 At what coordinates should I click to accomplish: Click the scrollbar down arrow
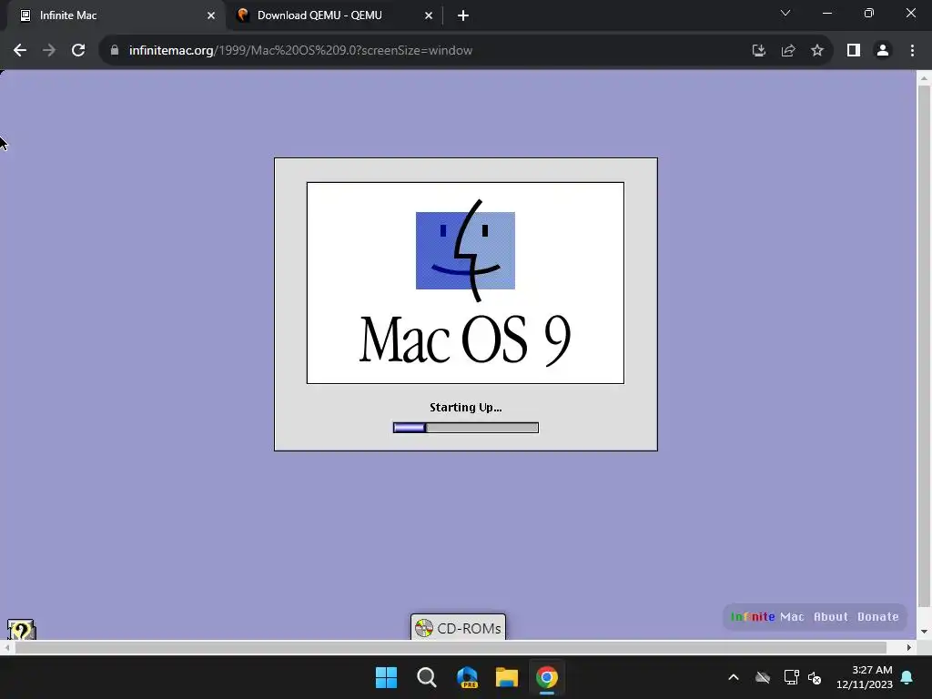(924, 632)
